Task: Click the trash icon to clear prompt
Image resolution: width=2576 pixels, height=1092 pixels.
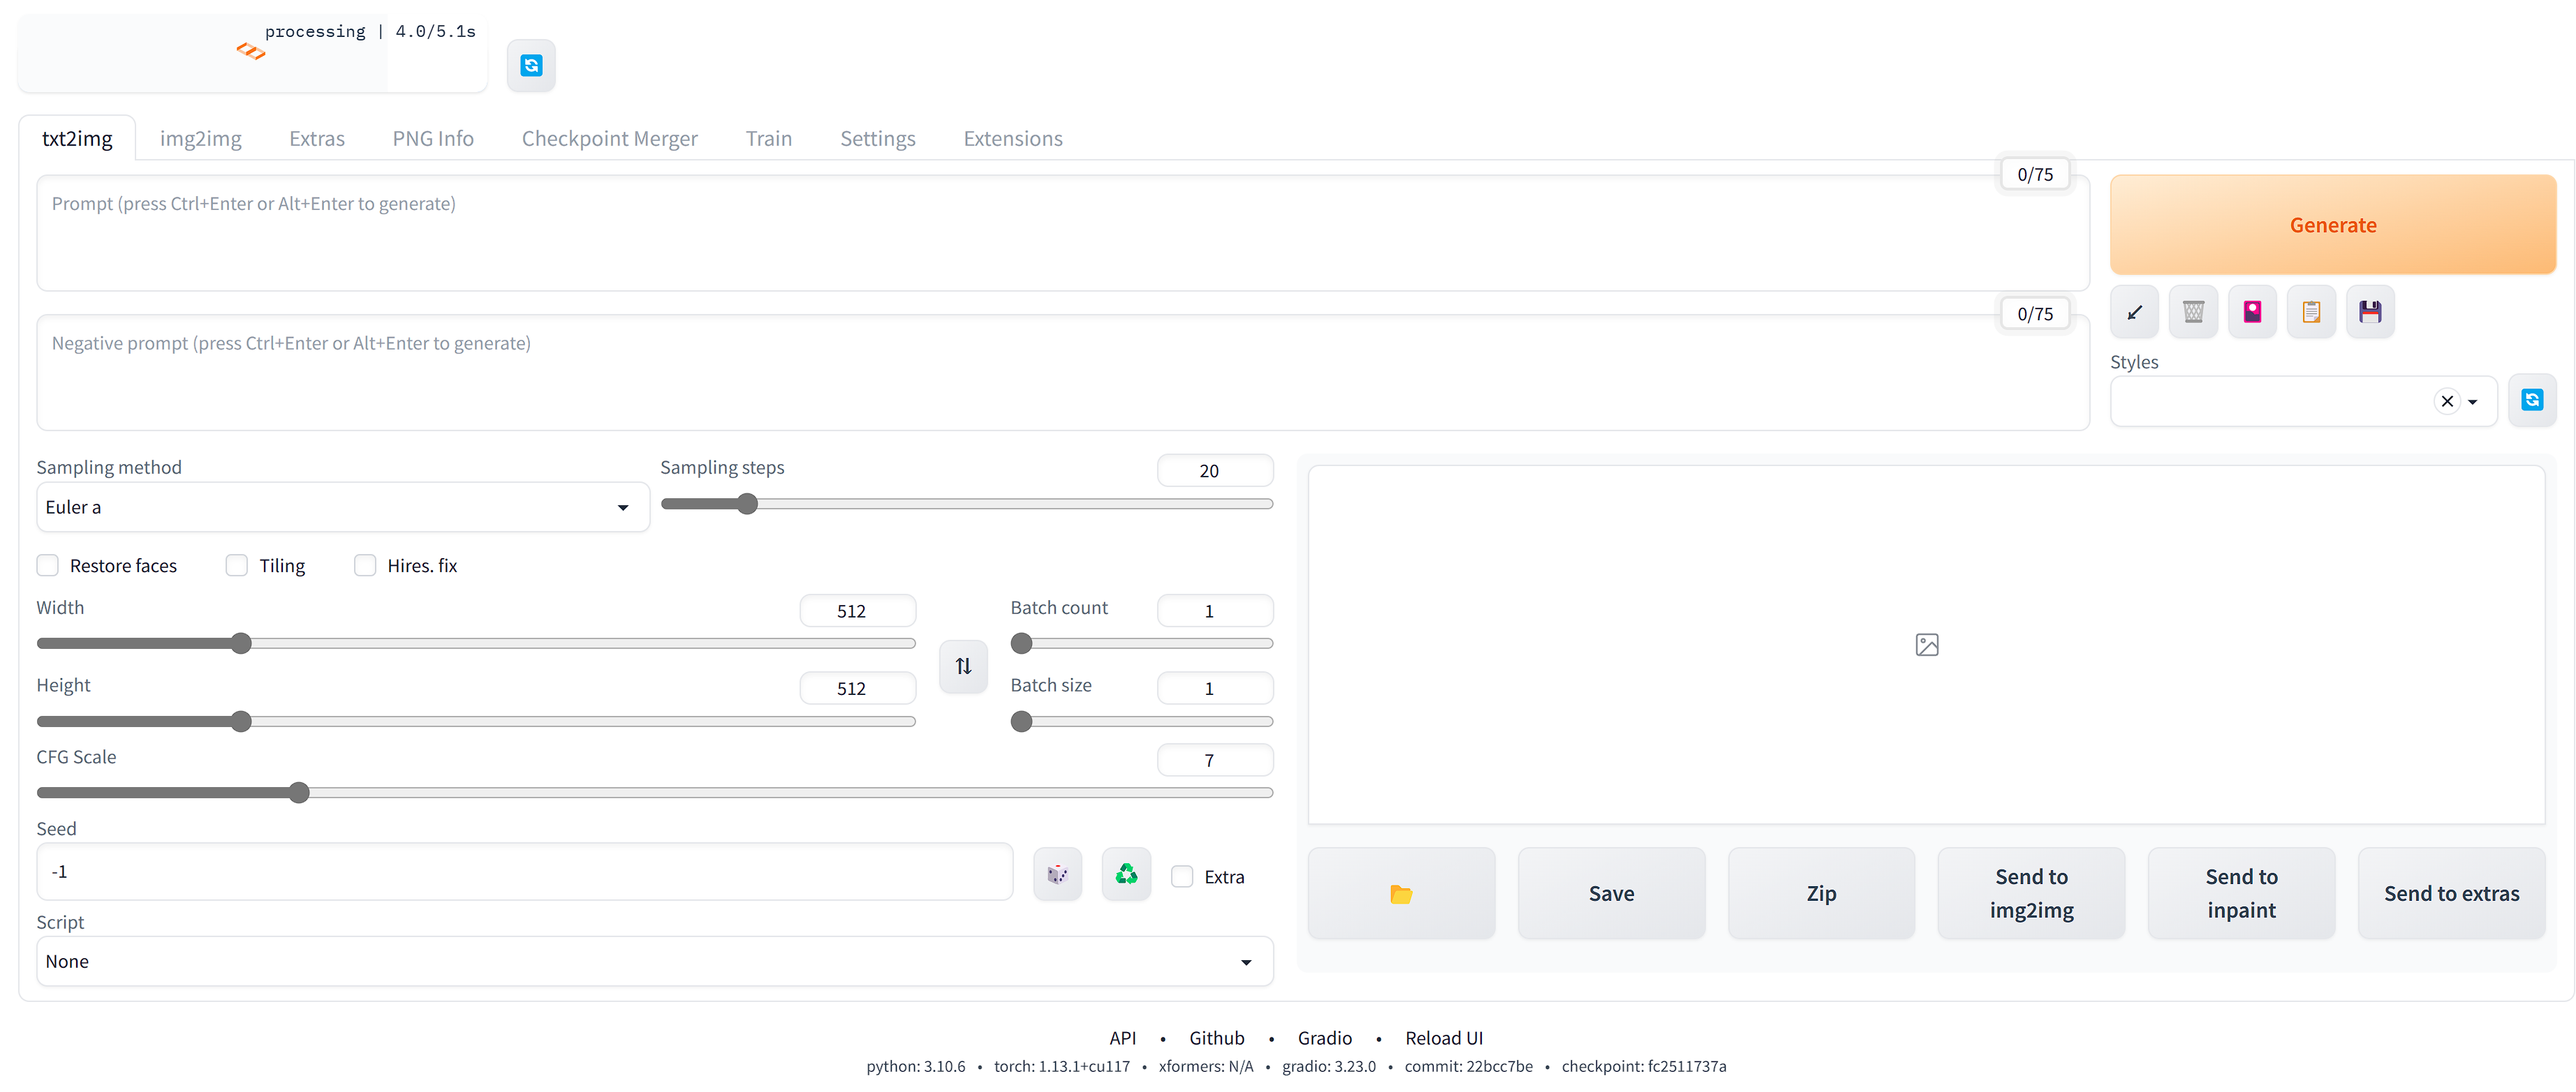Action: [2193, 313]
